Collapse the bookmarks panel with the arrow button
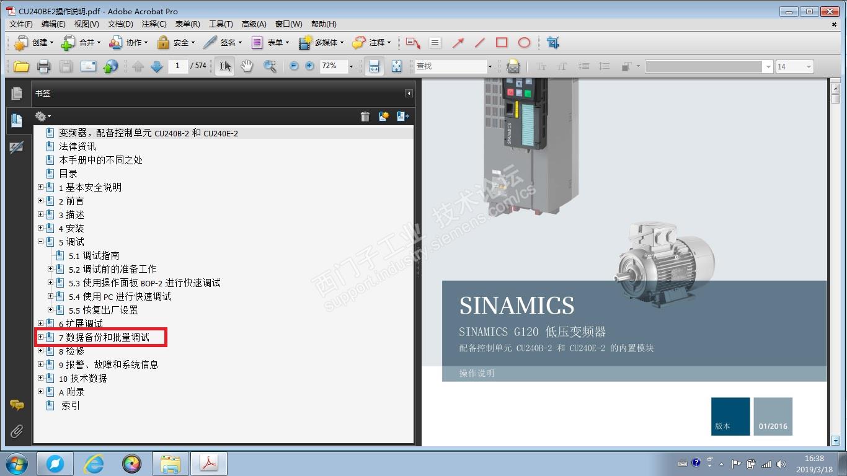Image resolution: width=847 pixels, height=476 pixels. [409, 94]
